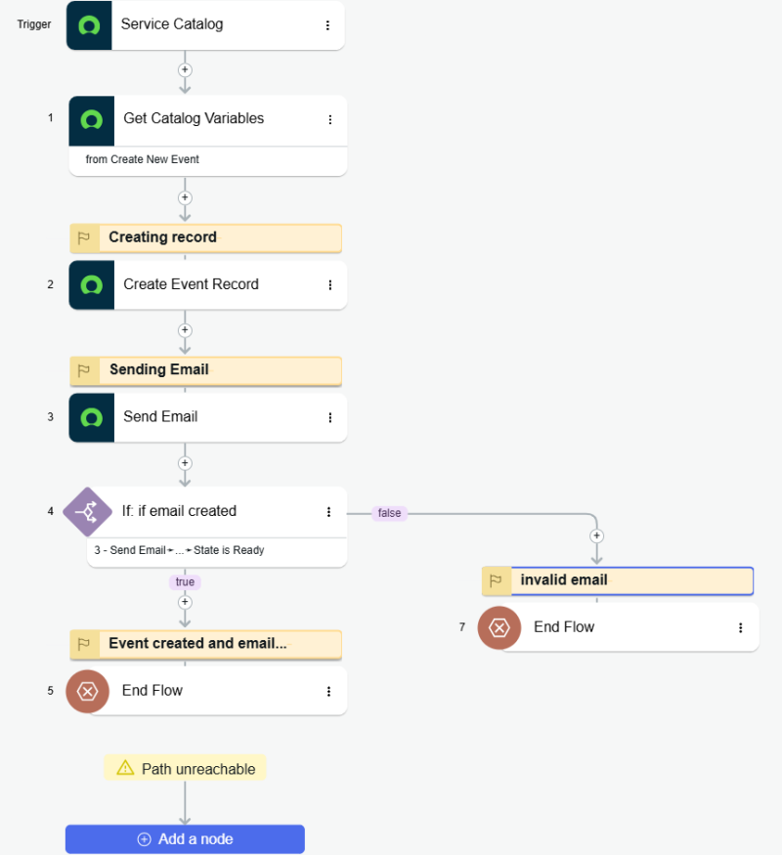Click the End Flow icon on step 5
This screenshot has height=855, width=782.
coord(88,691)
